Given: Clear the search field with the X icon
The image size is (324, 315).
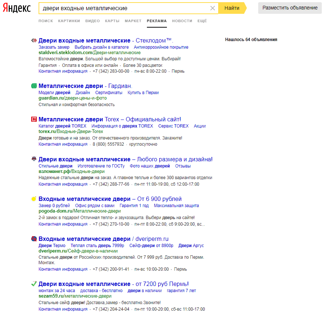Looking at the screenshot, I should pos(212,8).
